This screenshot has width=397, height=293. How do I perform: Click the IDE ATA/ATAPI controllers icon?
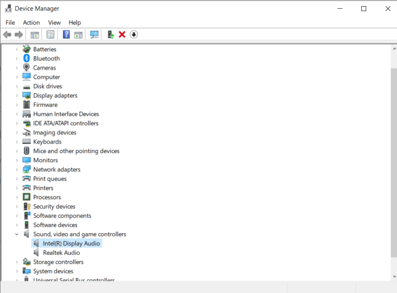tap(26, 124)
